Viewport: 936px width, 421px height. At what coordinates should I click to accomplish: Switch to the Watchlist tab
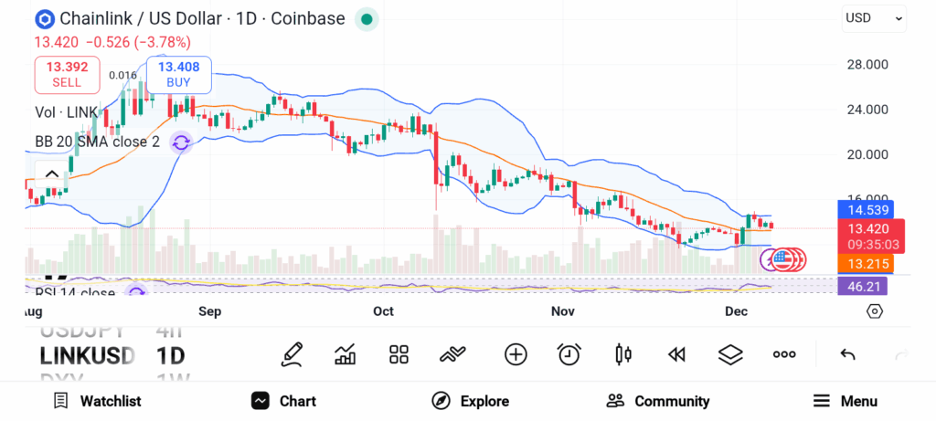click(x=97, y=401)
